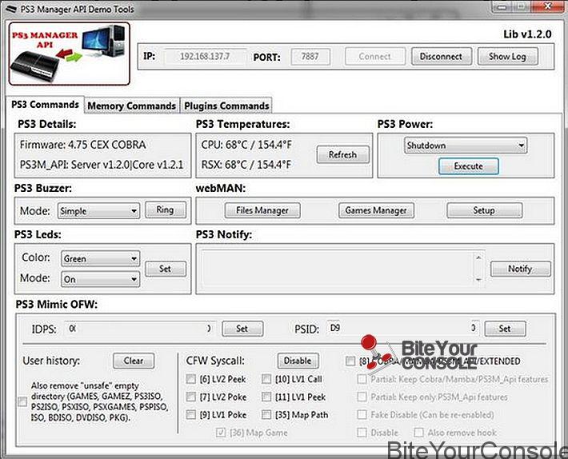Open the Buzzer Mode Simple dropdown
568x459 pixels.
(x=98, y=210)
